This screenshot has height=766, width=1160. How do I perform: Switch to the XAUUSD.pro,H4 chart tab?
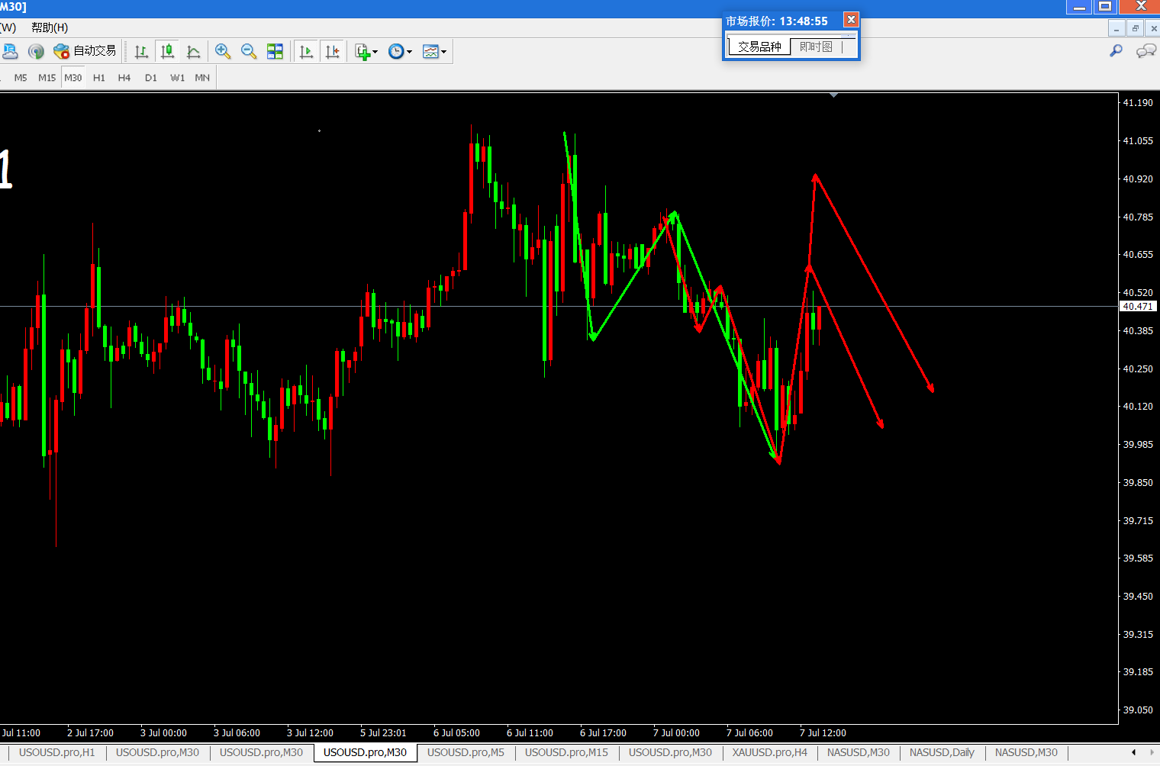click(770, 752)
